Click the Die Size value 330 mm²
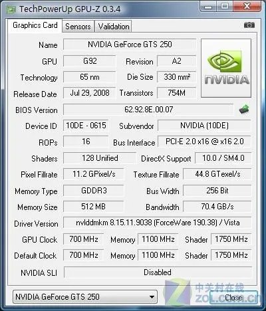The image size is (266, 311). (176, 77)
